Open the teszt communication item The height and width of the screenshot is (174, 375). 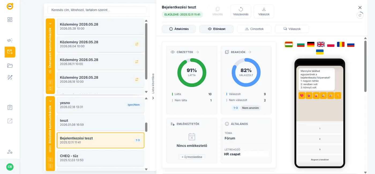tap(100, 122)
